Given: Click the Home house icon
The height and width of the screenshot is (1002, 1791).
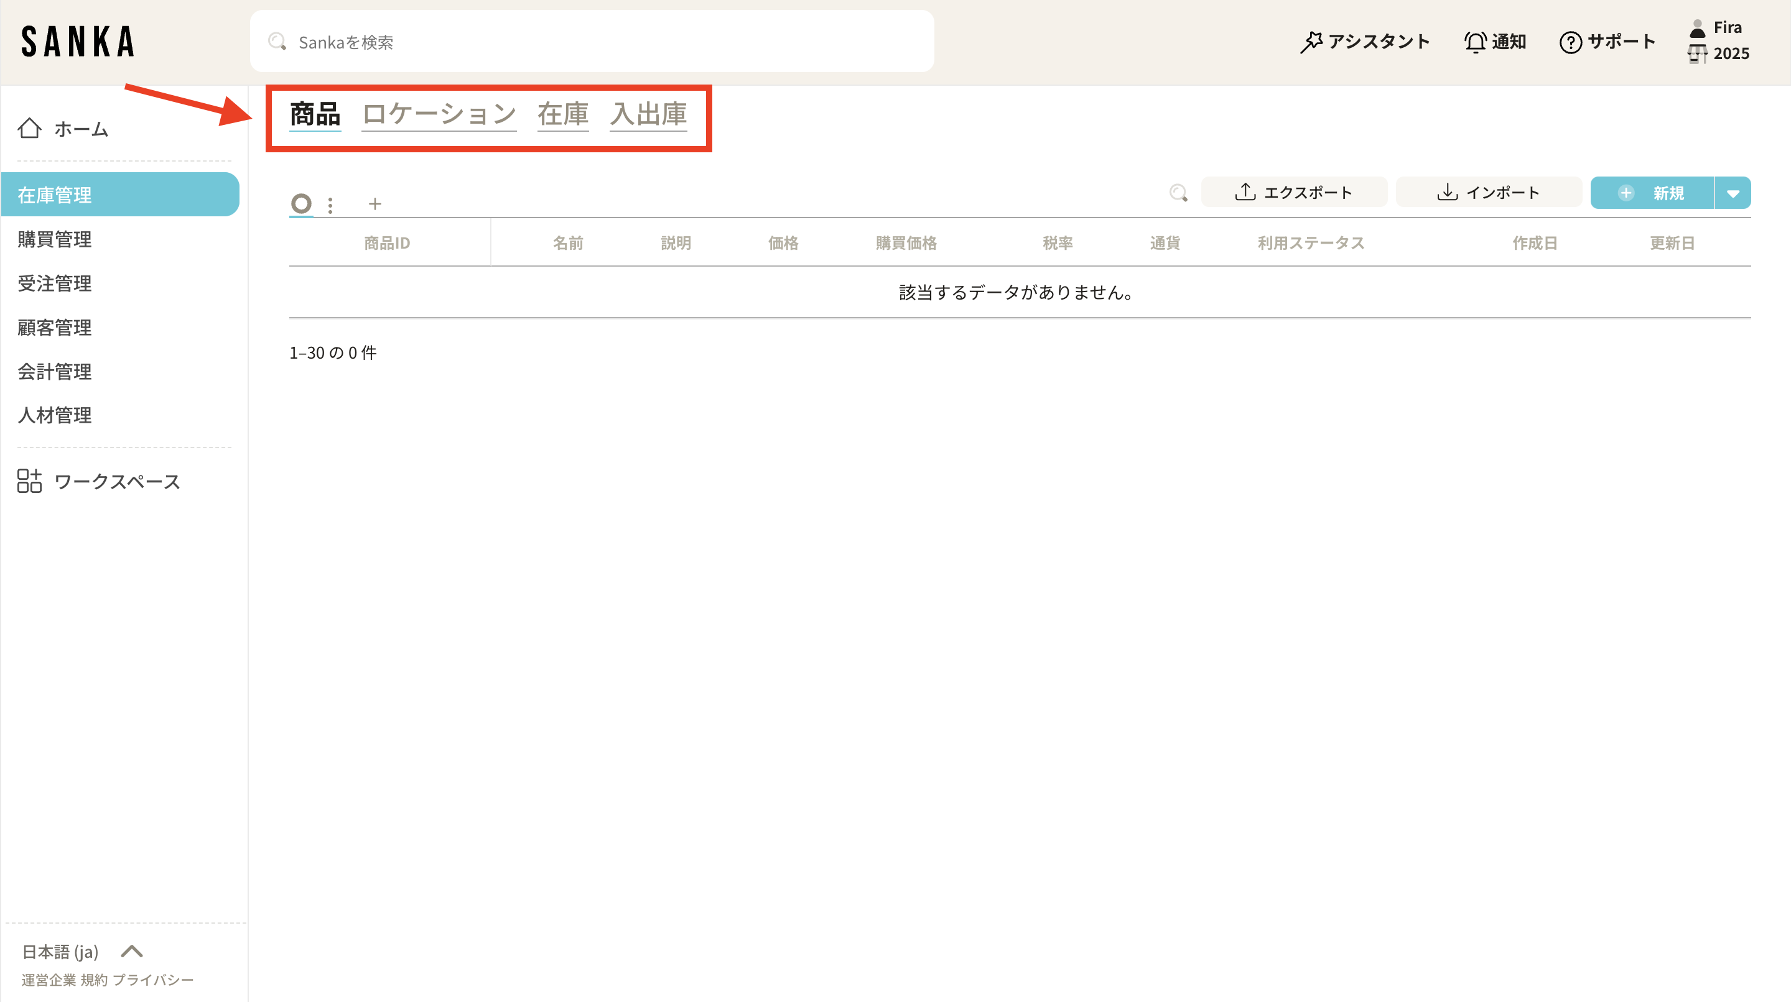Looking at the screenshot, I should pyautogui.click(x=29, y=129).
